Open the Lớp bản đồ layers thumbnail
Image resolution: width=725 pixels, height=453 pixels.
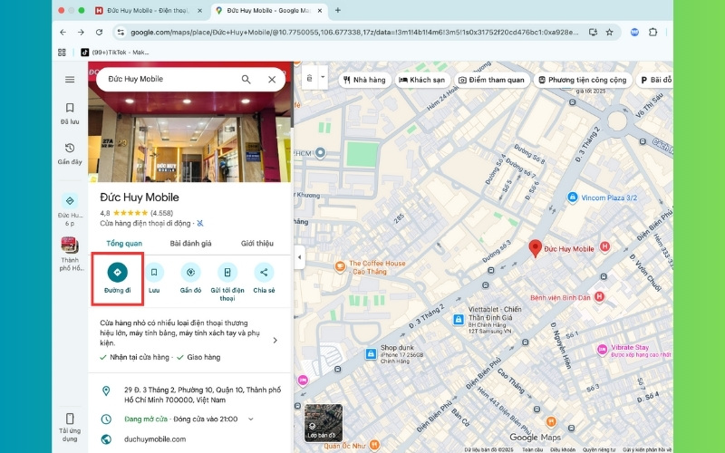pos(324,423)
